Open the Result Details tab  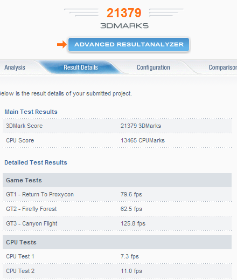click(x=81, y=67)
